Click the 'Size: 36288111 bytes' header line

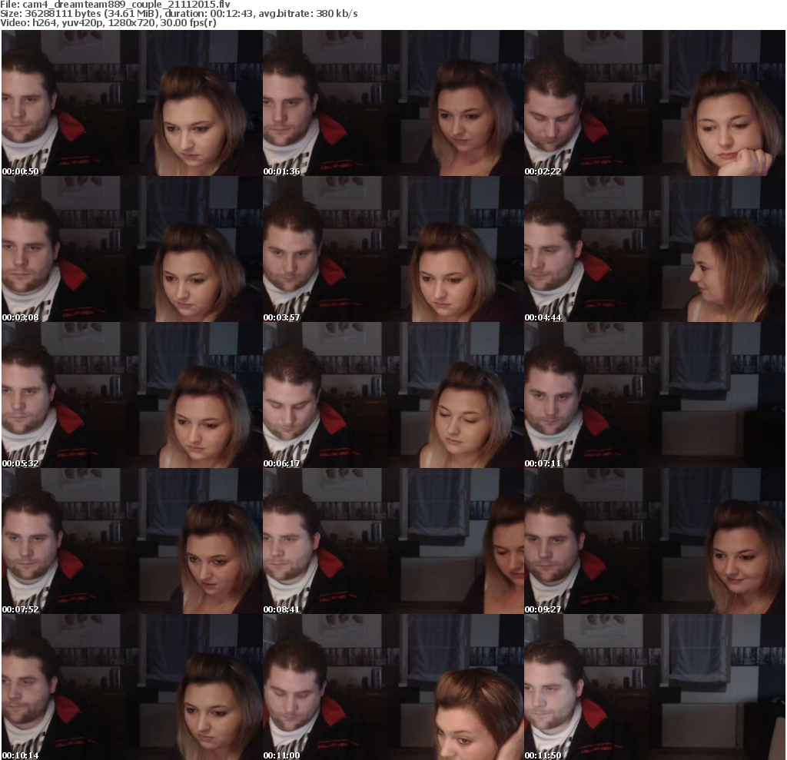pyautogui.click(x=178, y=14)
